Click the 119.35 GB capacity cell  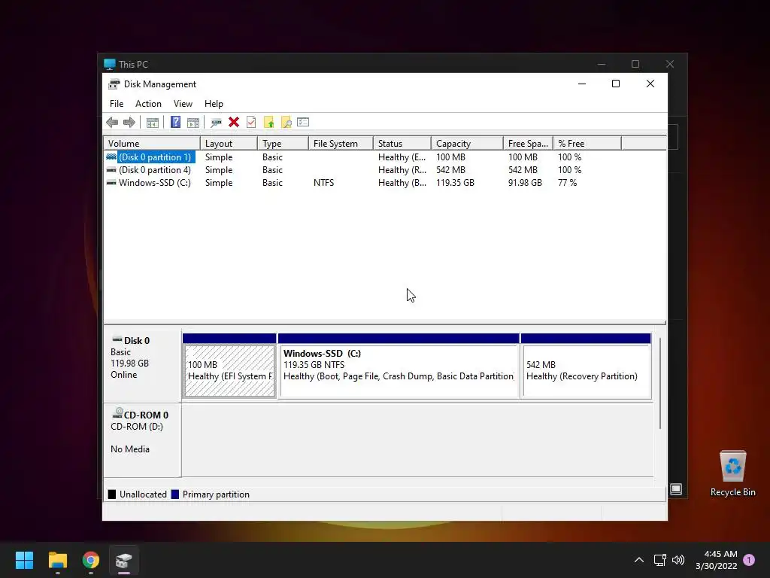[455, 183]
